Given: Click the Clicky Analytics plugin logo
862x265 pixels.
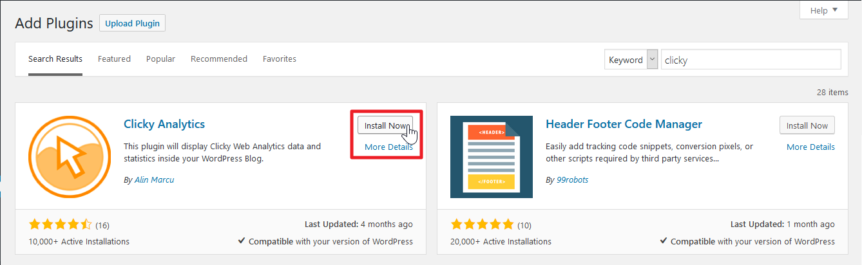Looking at the screenshot, I should point(70,157).
